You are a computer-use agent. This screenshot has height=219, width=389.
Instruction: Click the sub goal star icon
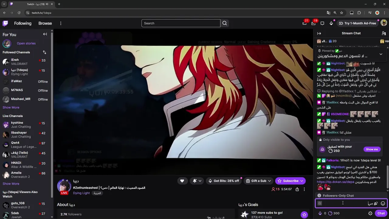point(304,215)
